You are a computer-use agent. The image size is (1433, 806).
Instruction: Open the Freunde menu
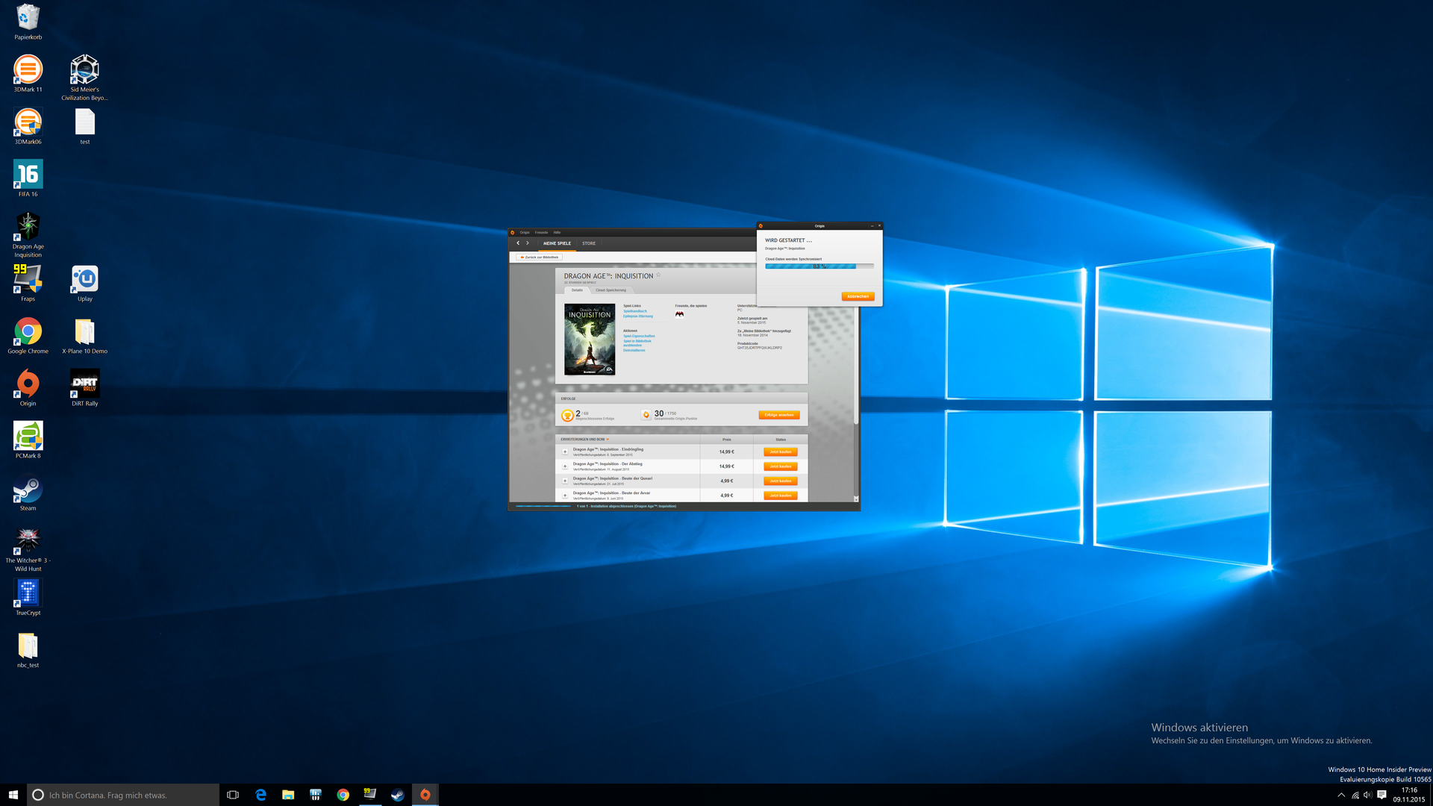pos(541,232)
